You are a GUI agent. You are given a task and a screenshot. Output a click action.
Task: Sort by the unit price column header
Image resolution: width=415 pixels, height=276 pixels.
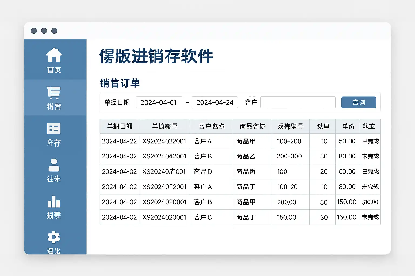[x=348, y=126]
